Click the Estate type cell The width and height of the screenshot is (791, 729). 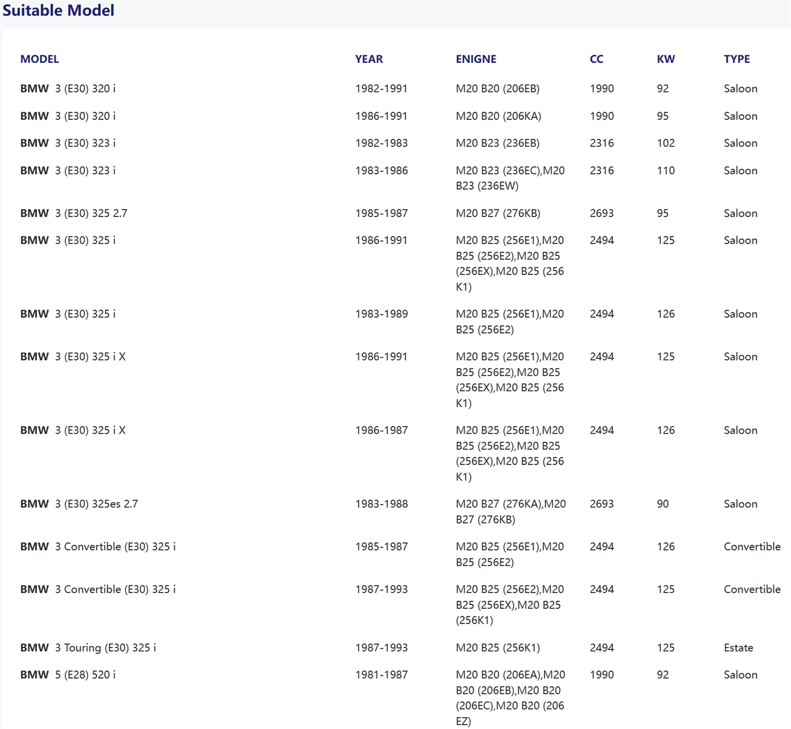point(739,648)
